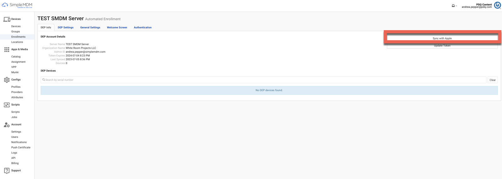Click the Account person-gear icon
Screen dimensions: 502x179
point(7,125)
